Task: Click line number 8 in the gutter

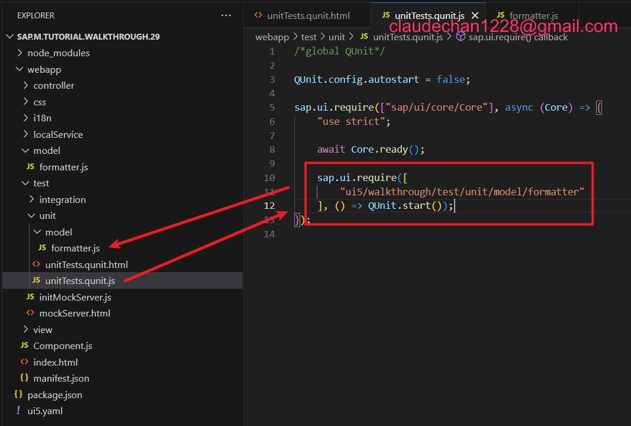Action: (x=272, y=150)
